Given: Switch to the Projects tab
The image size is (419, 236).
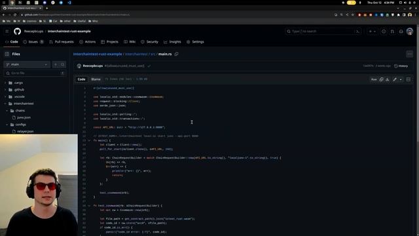Looking at the screenshot, I should click(x=109, y=42).
